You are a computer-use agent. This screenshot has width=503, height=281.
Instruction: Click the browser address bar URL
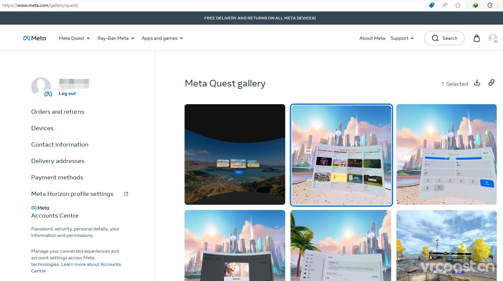click(x=40, y=5)
